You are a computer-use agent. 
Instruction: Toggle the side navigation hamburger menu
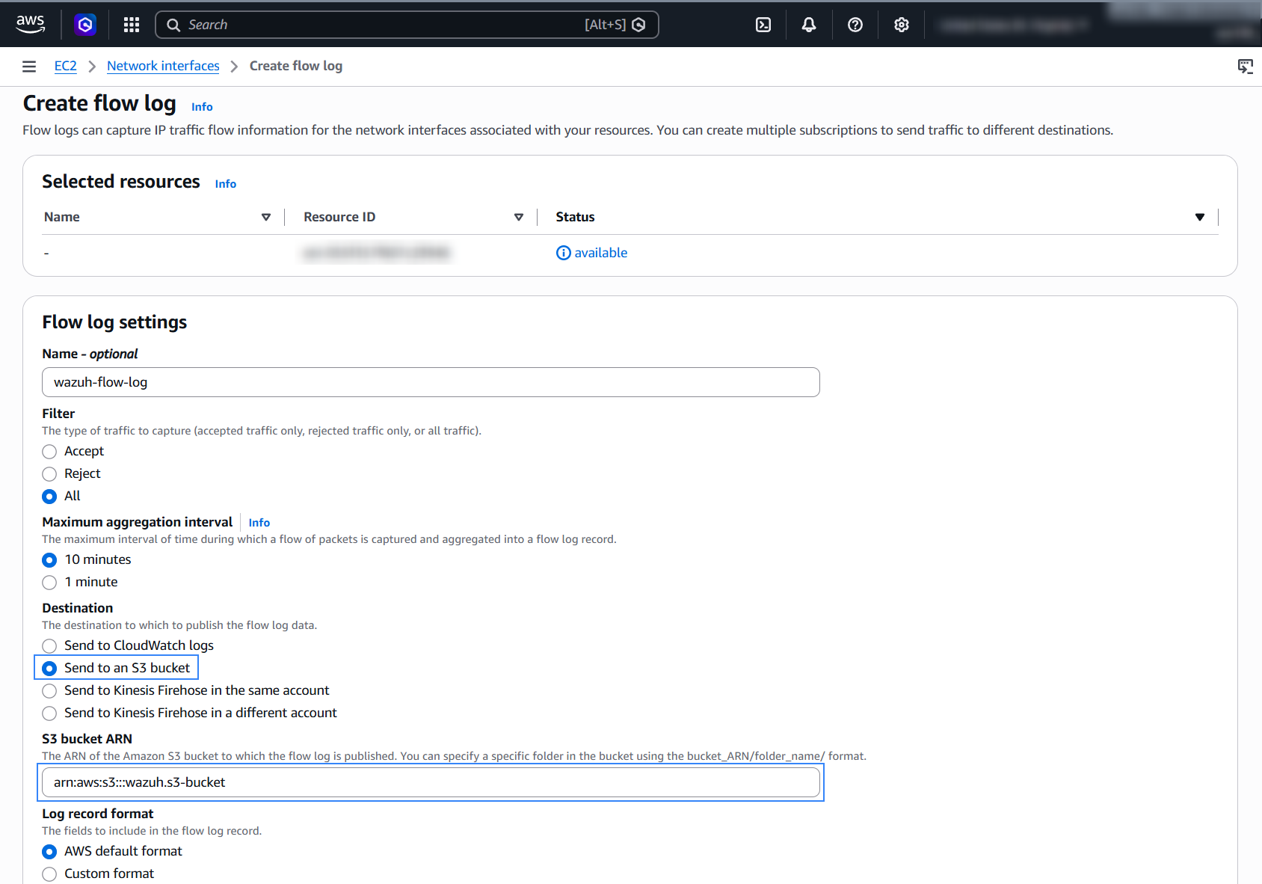tap(29, 67)
